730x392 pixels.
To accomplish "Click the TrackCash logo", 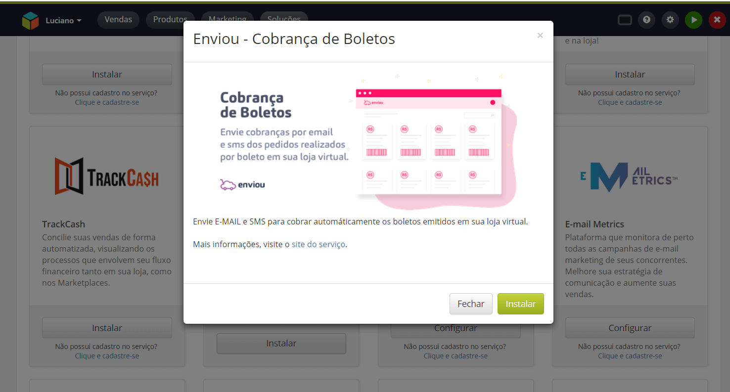I will 107,176.
